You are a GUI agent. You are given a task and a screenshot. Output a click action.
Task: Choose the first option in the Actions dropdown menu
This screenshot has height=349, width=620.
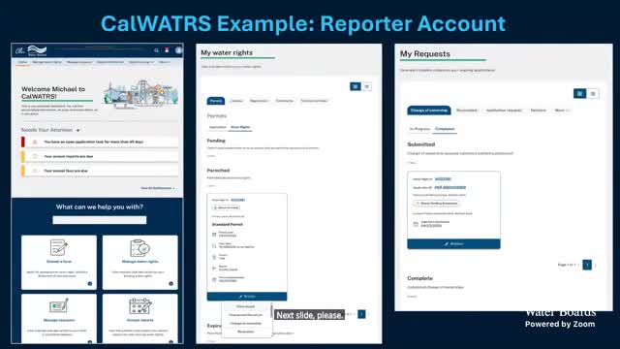pyautogui.click(x=245, y=306)
